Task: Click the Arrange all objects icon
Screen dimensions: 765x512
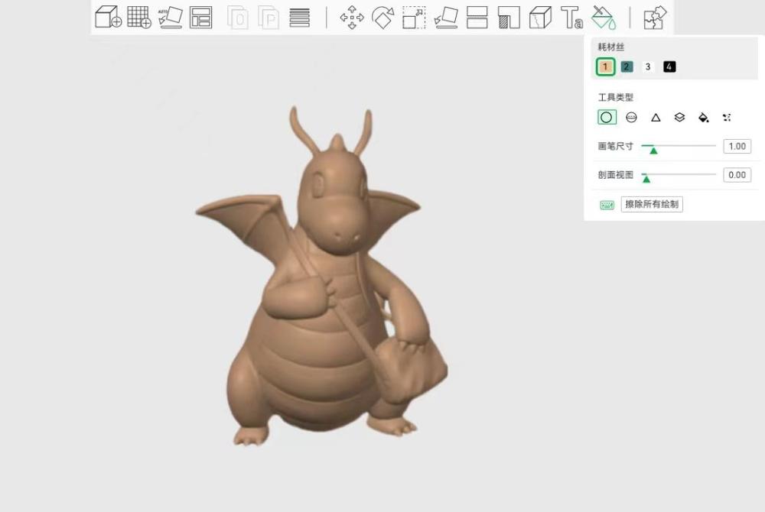Action: [200, 17]
